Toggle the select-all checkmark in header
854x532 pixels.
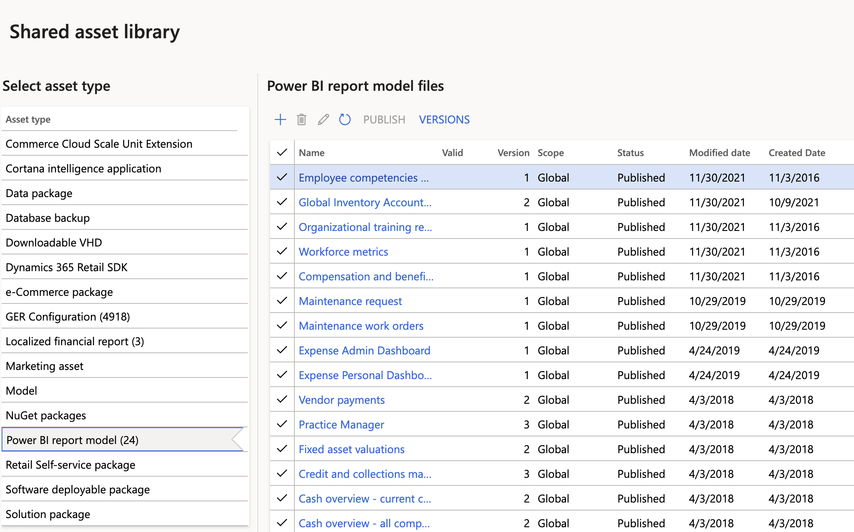pos(282,153)
